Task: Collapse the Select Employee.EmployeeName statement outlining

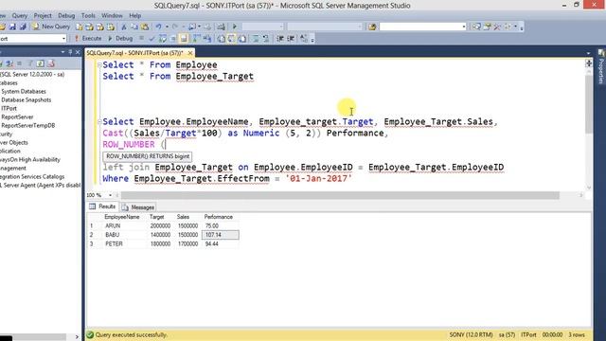Action: (x=99, y=122)
